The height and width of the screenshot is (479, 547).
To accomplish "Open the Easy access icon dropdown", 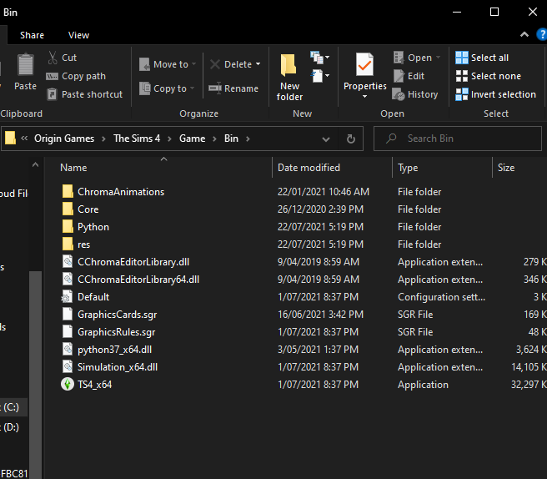I will click(x=320, y=76).
